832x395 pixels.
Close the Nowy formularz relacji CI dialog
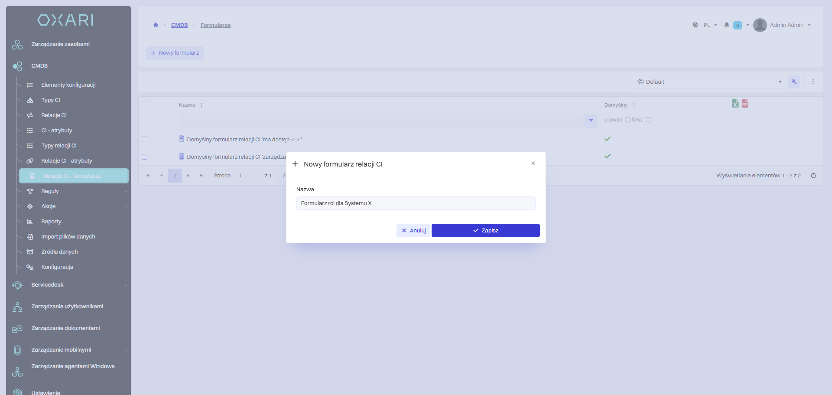pos(533,163)
